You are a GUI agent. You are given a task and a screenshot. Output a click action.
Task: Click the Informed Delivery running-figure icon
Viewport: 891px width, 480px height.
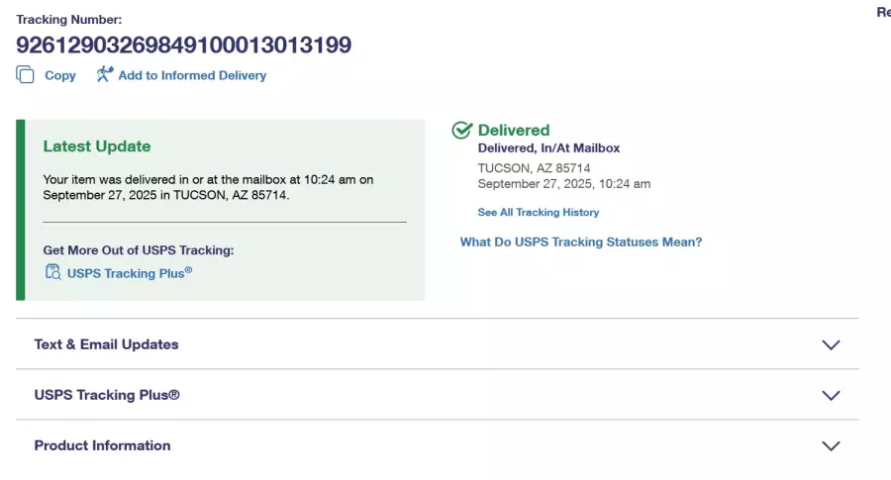pyautogui.click(x=105, y=74)
